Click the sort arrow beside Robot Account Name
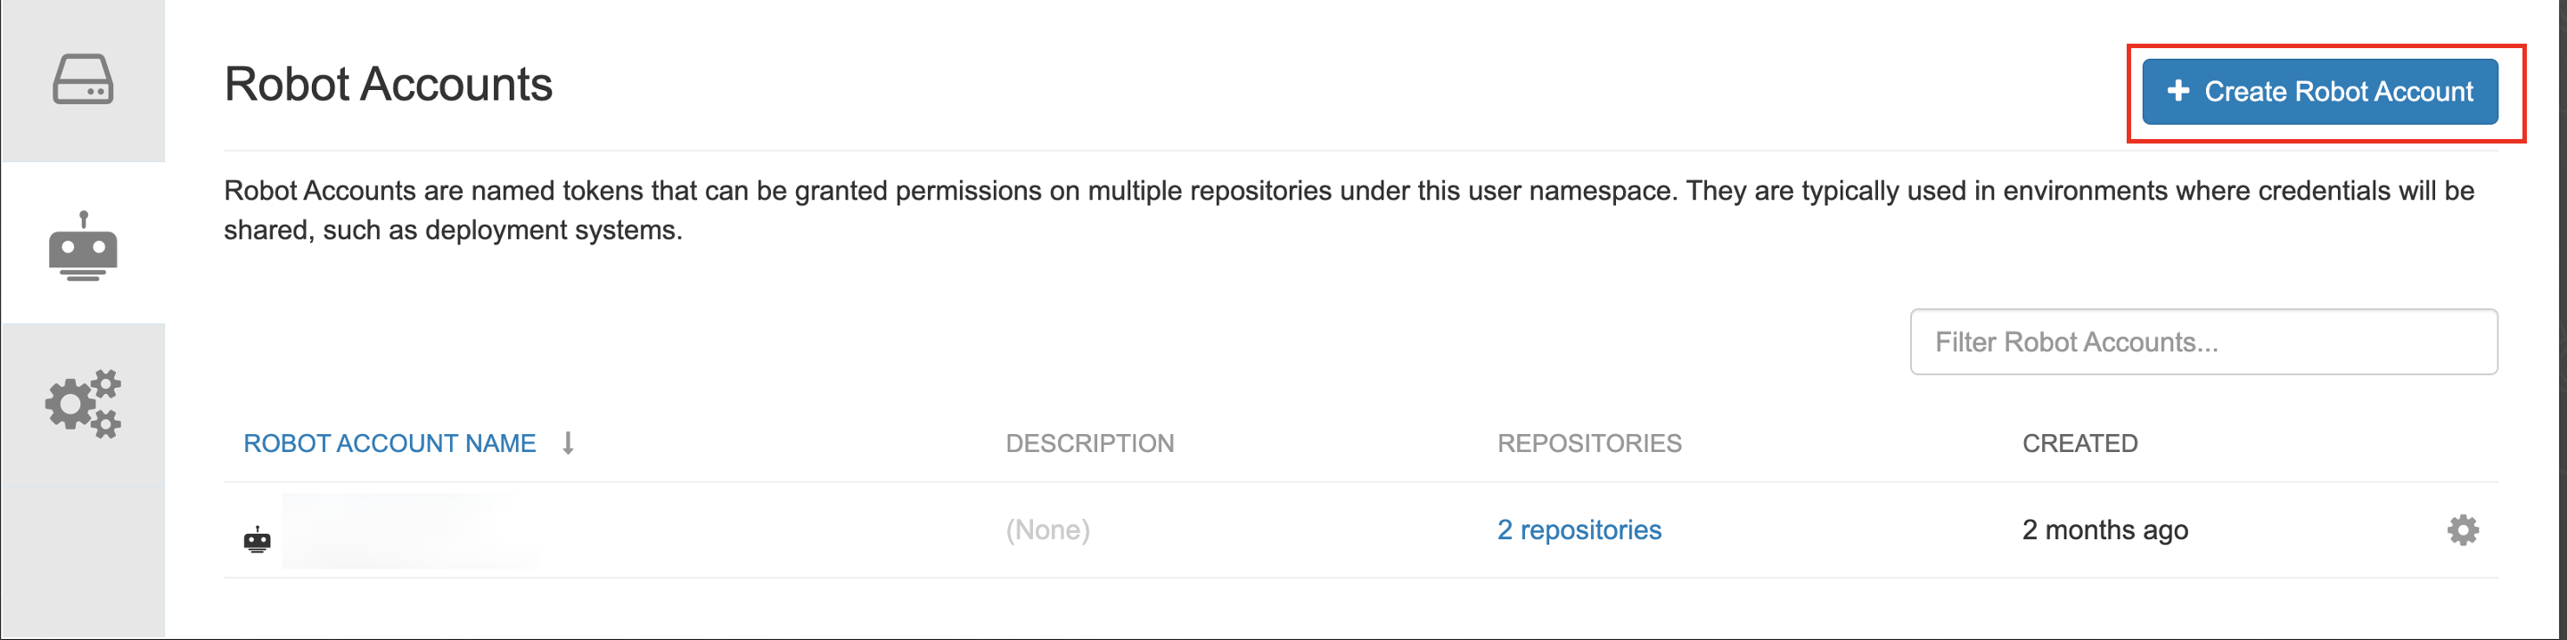 tap(568, 443)
